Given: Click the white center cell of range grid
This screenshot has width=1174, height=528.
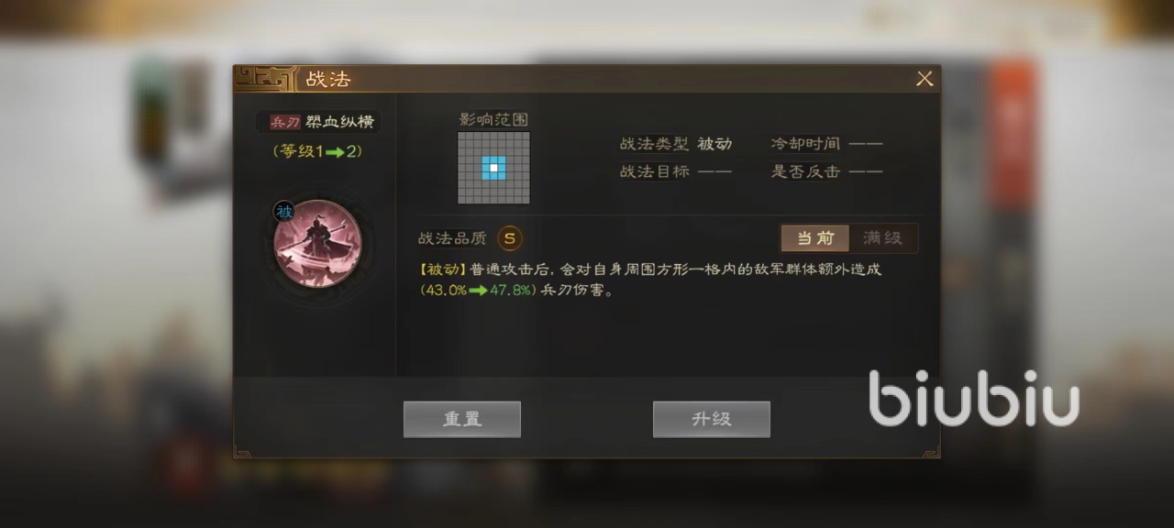Looking at the screenshot, I should click(493, 168).
